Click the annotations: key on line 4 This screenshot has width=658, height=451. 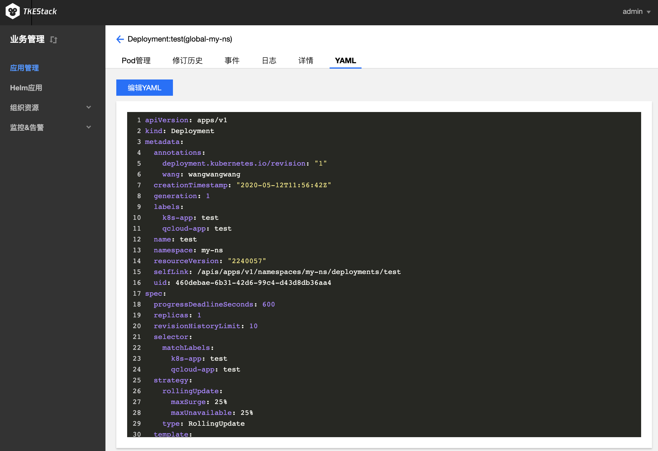(x=180, y=153)
